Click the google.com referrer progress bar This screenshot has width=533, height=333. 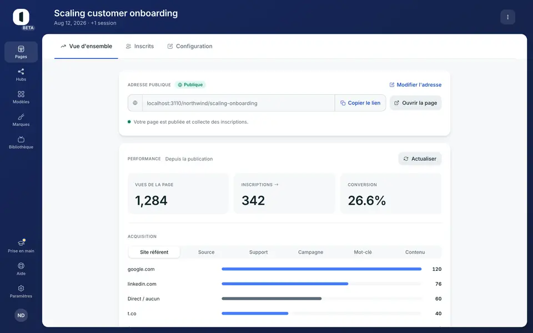[321, 269]
